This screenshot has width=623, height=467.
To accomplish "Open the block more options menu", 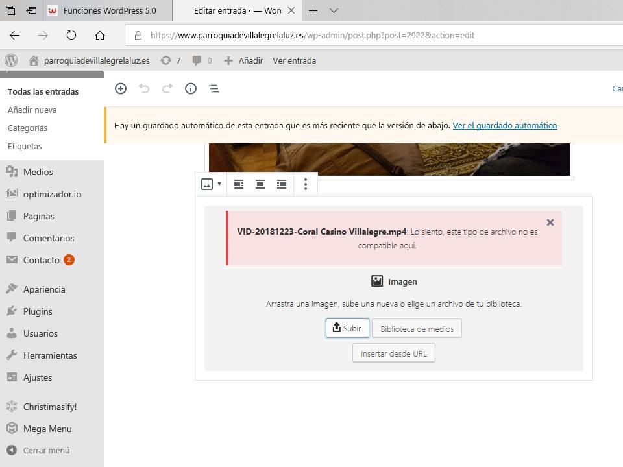I will pos(306,184).
